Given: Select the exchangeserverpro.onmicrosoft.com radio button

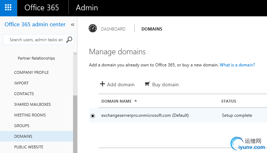Looking at the screenshot, I should pos(93,116).
